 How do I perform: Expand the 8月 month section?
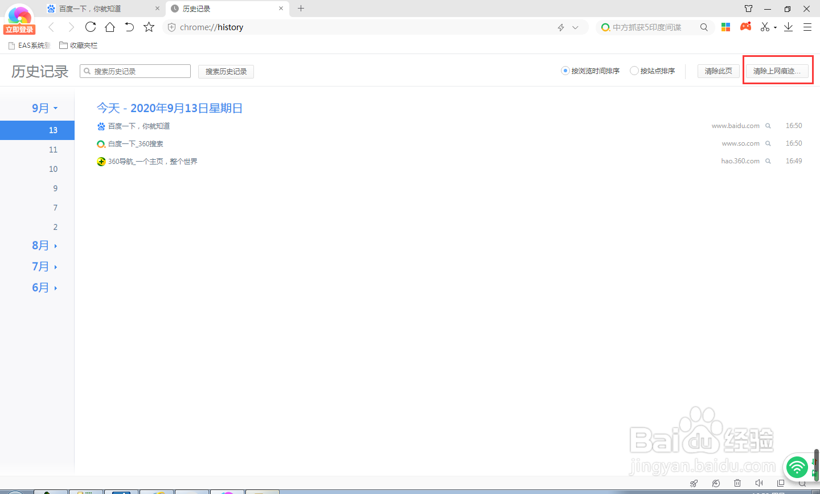pos(45,245)
